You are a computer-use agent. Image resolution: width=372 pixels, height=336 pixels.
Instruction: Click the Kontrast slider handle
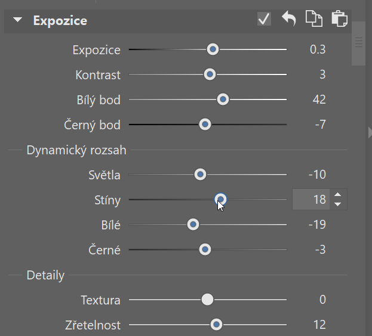tap(210, 74)
